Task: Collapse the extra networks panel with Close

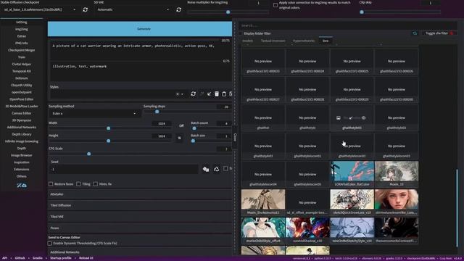Action: pyautogui.click(x=235, y=137)
